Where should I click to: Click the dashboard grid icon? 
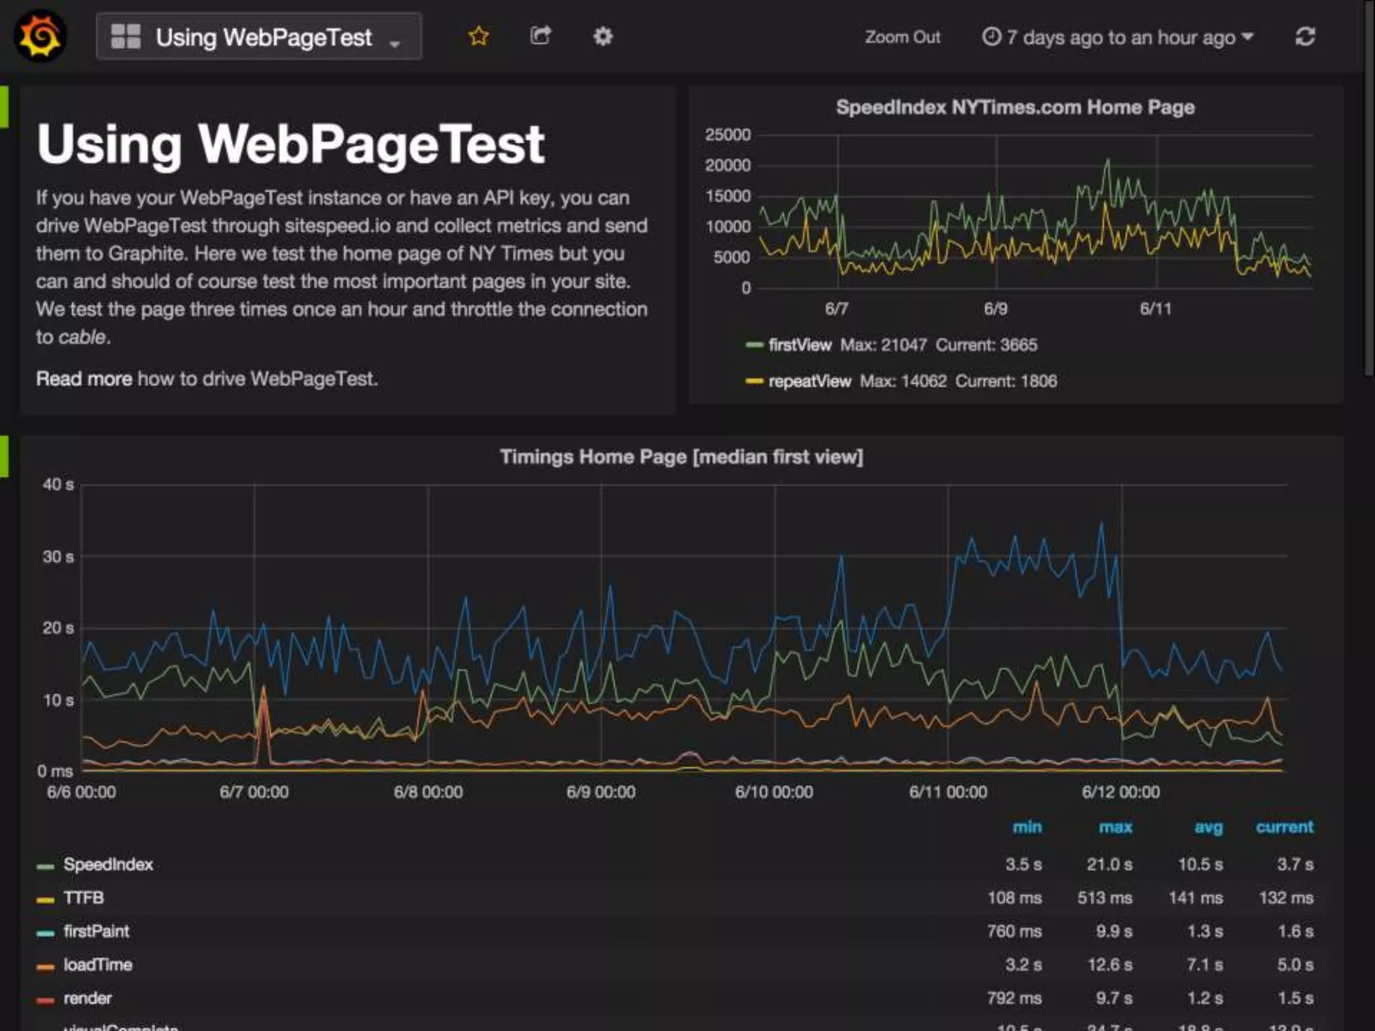[x=126, y=37]
